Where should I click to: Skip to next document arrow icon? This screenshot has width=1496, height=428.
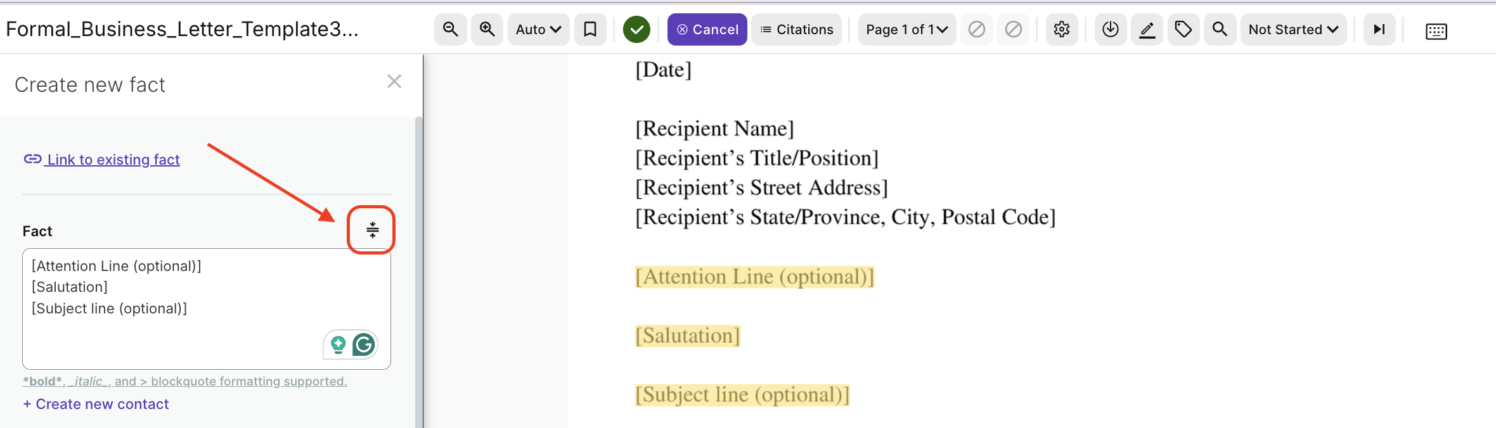pyautogui.click(x=1379, y=29)
